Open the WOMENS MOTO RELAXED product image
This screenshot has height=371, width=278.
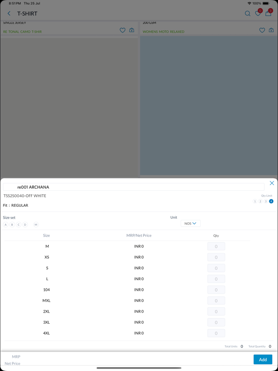click(208, 105)
